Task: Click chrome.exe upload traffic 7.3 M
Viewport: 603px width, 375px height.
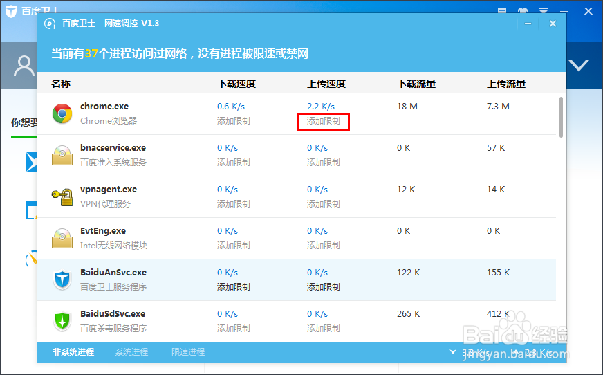Action: pos(498,106)
